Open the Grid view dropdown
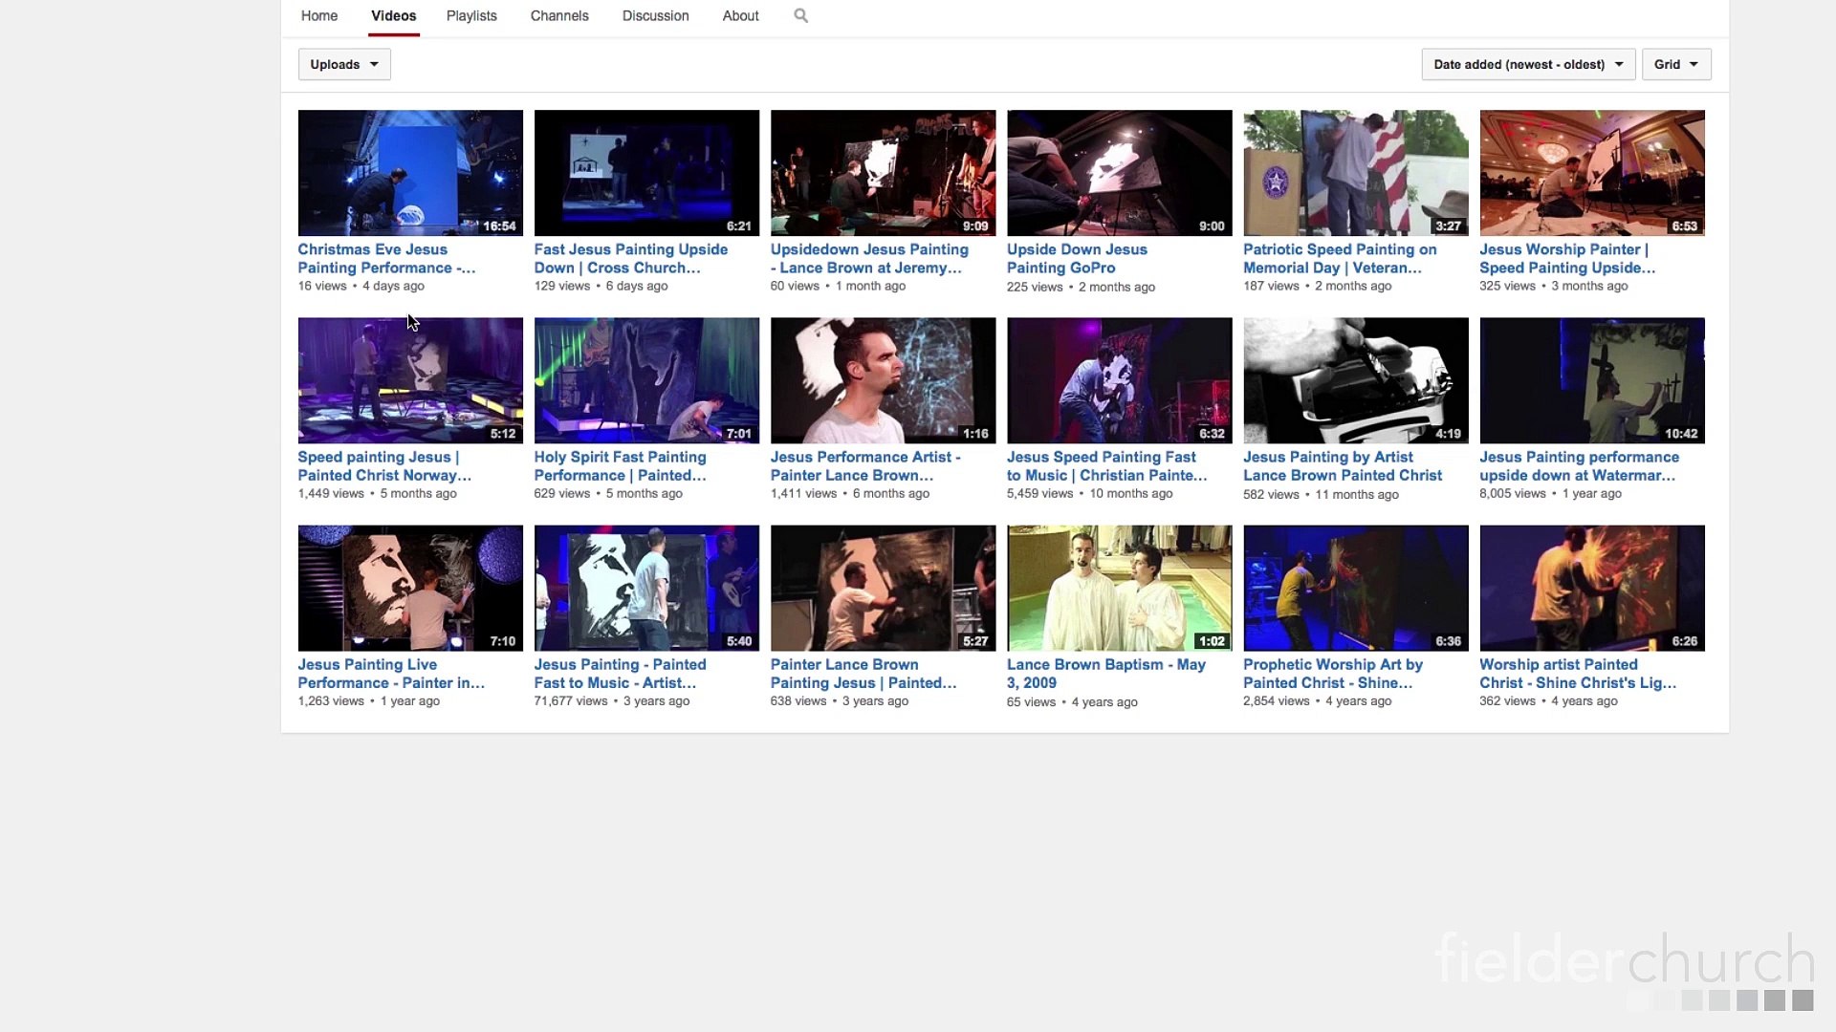Viewport: 1836px width, 1032px height. click(1675, 64)
